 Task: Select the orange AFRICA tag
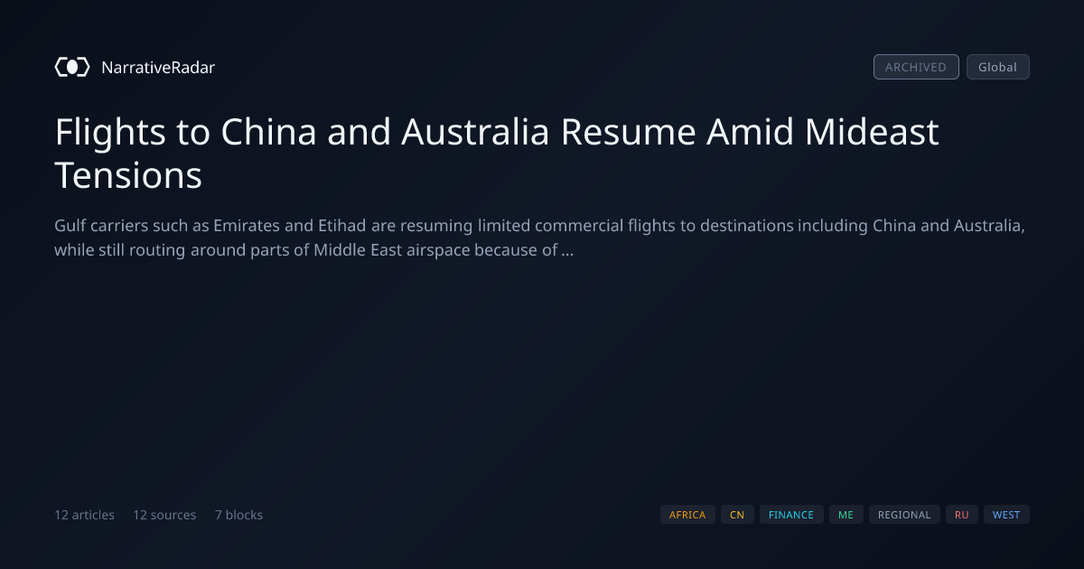tap(687, 515)
